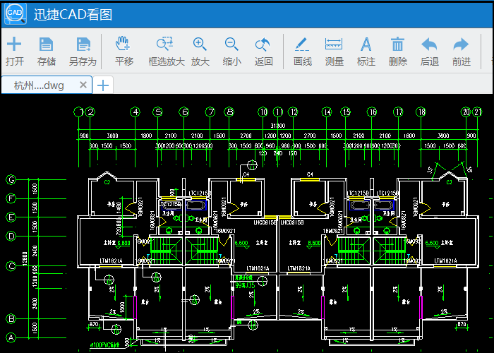Choose 另存为 (Save As) in toolbar
Image resolution: width=494 pixels, height=353 pixels.
[83, 51]
